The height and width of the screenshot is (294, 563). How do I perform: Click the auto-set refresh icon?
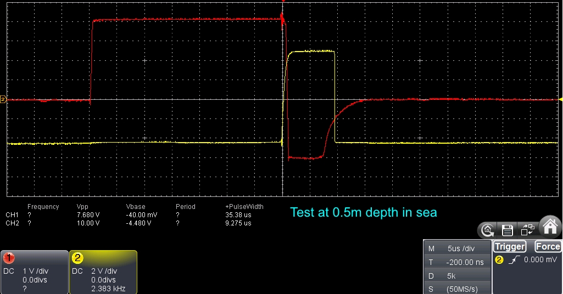coord(487,230)
